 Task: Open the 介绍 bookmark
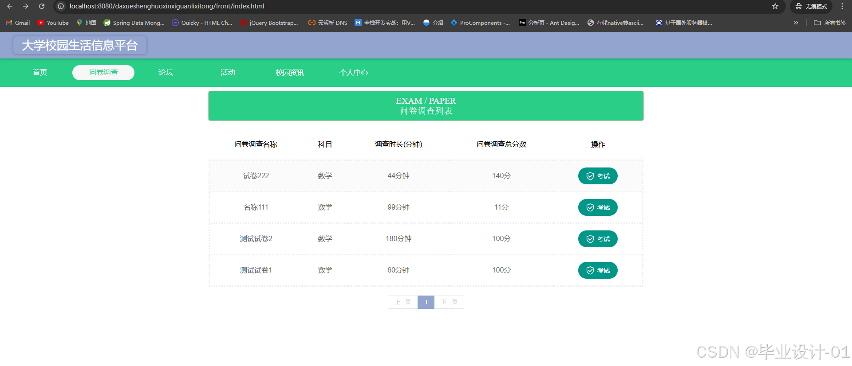point(433,23)
